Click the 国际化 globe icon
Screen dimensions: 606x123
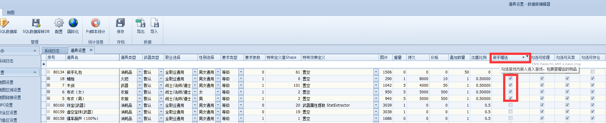click(x=73, y=26)
